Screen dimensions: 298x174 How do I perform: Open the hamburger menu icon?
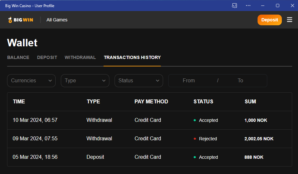tap(290, 20)
